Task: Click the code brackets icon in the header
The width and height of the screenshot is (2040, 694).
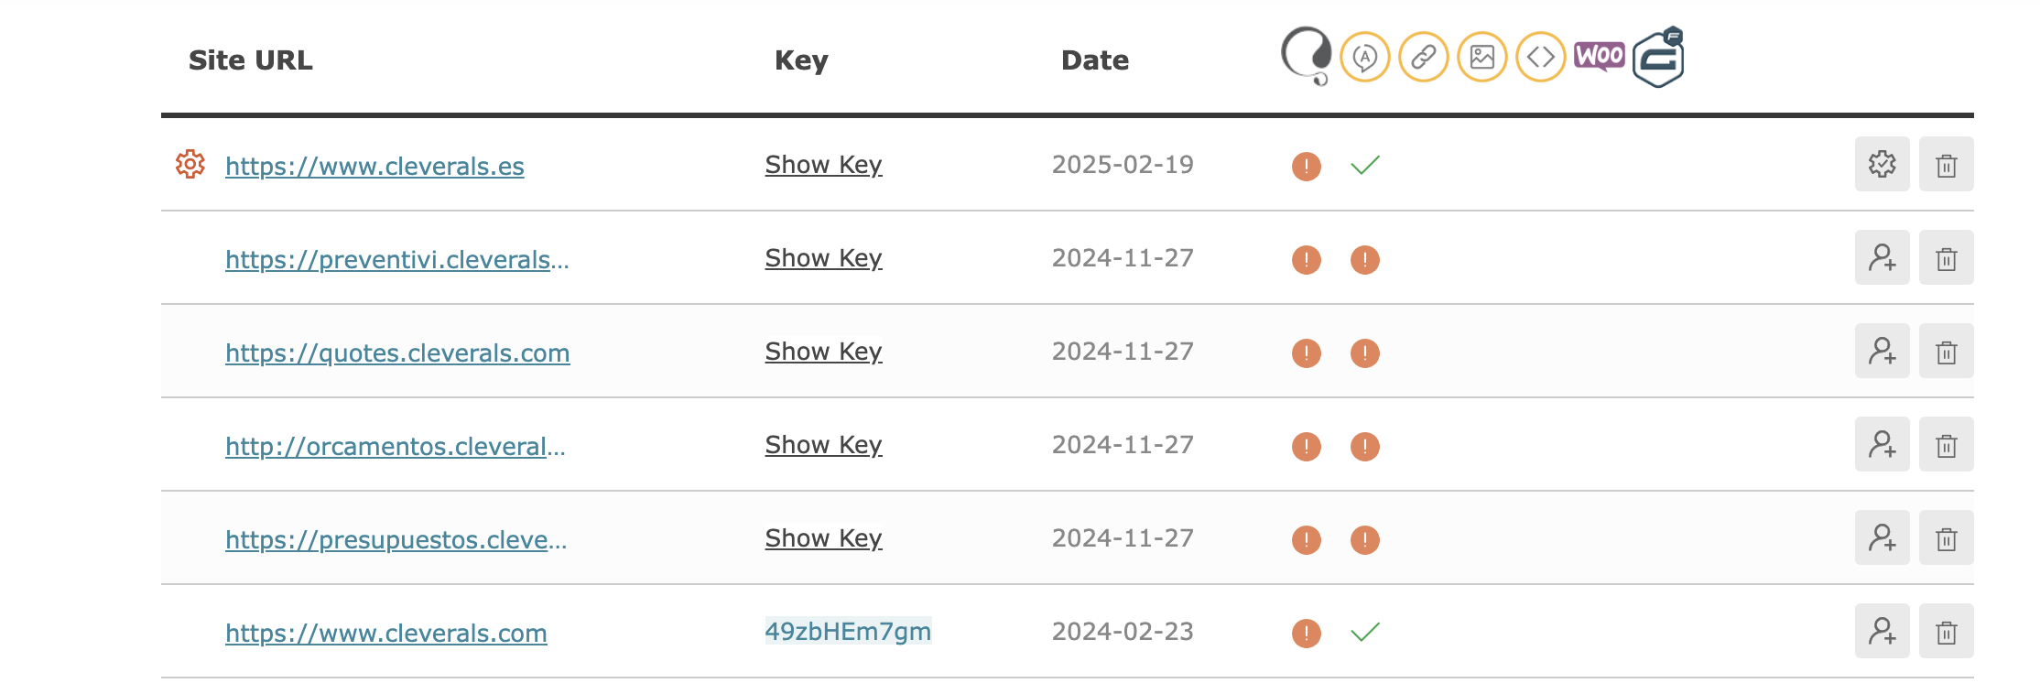Action: (1540, 57)
